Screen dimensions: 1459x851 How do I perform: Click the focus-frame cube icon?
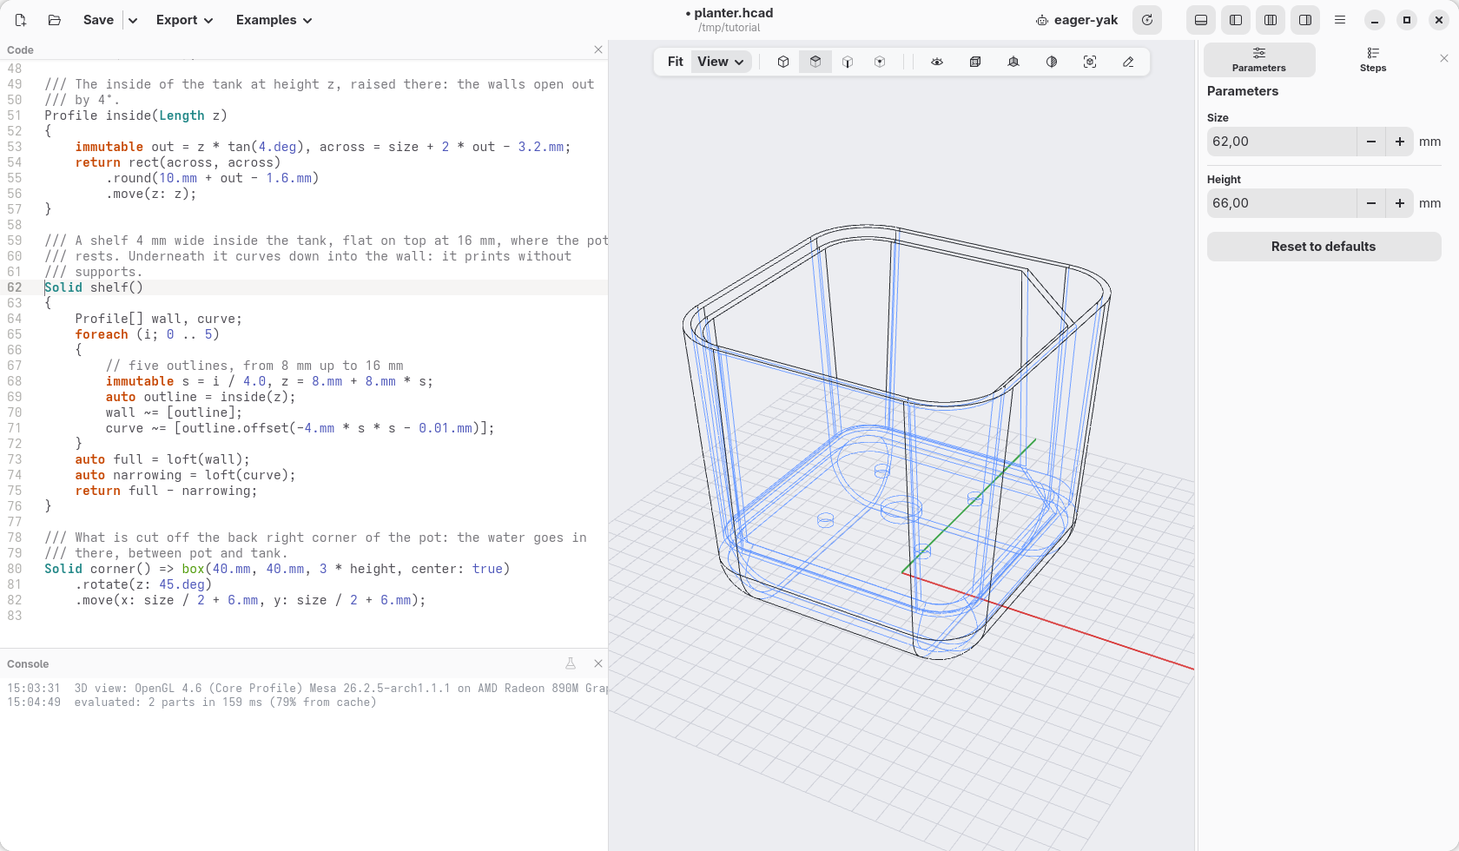(1090, 62)
